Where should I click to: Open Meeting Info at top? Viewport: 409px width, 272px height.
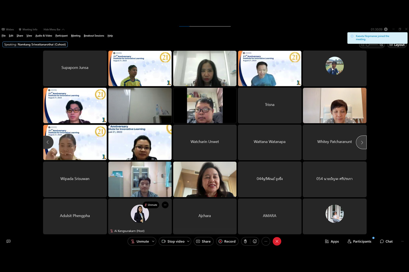pyautogui.click(x=28, y=30)
